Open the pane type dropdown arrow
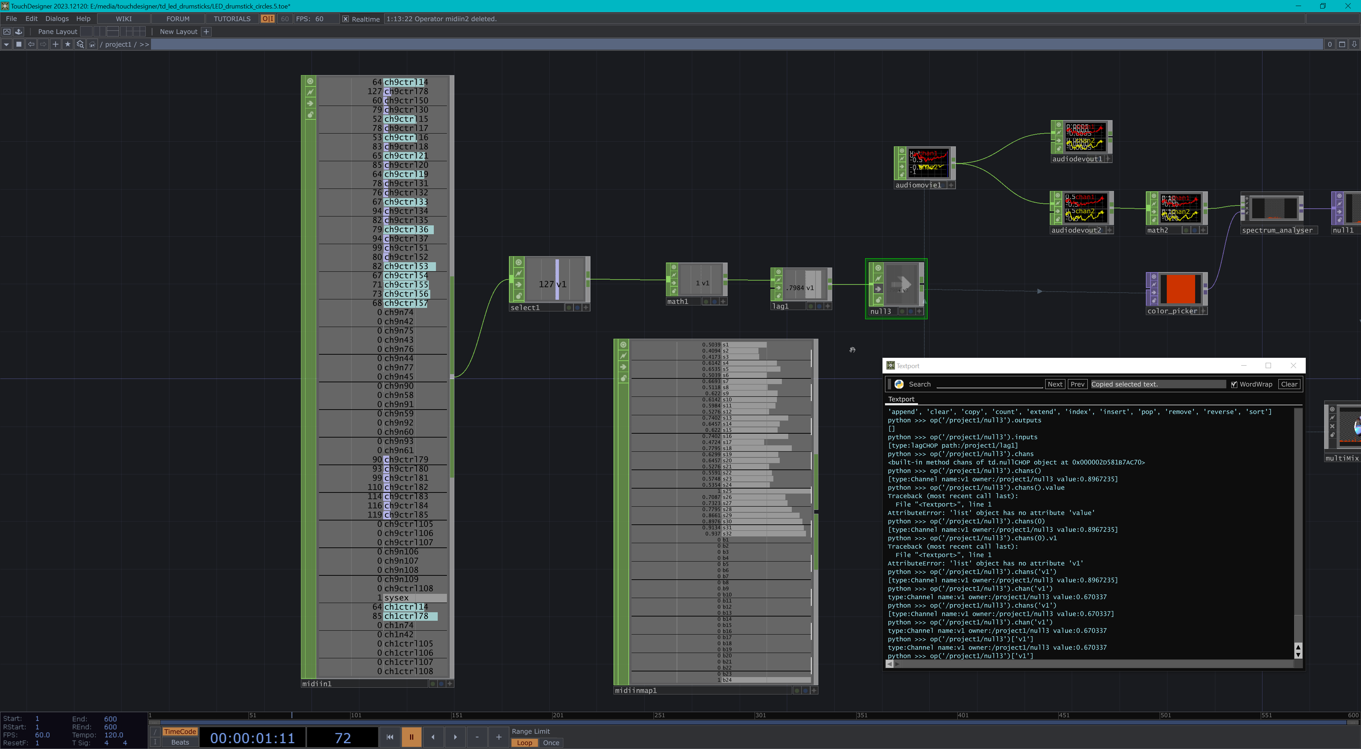 [6, 44]
